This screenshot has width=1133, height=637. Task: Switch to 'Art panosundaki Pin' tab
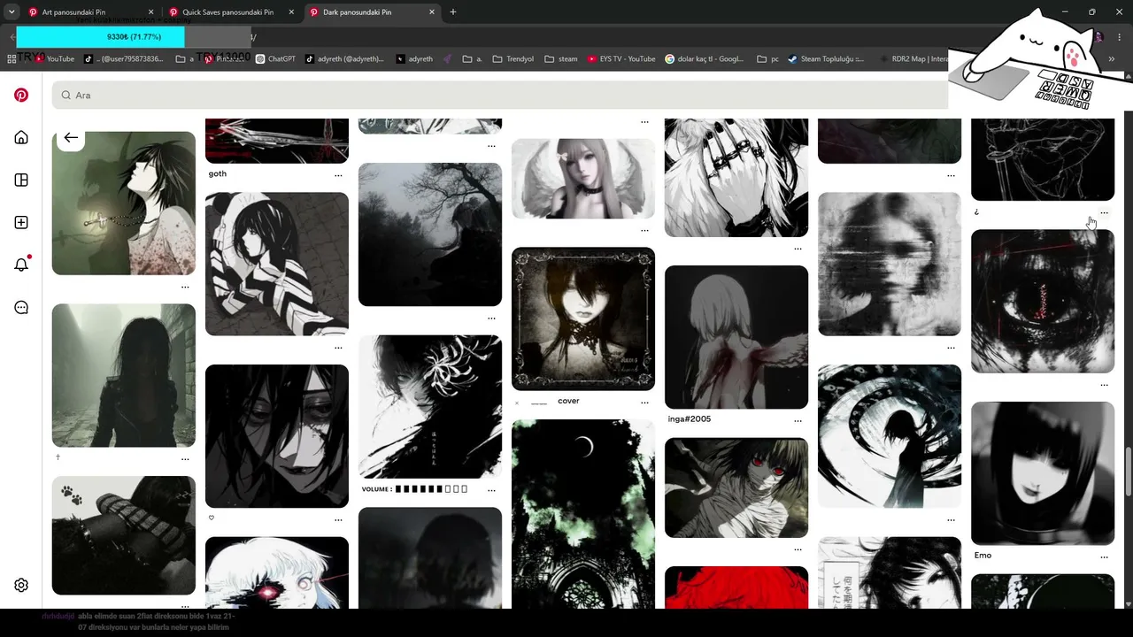point(89,12)
